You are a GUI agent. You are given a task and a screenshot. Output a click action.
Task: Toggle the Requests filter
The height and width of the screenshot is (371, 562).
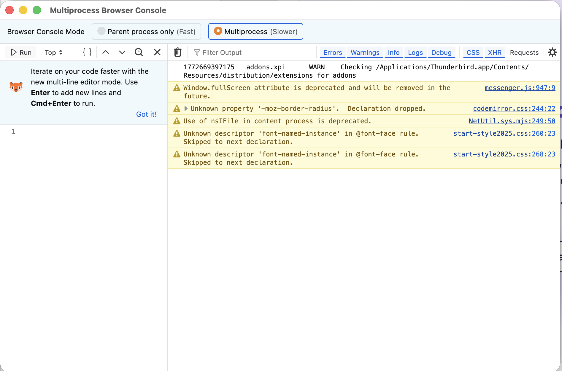click(x=524, y=52)
